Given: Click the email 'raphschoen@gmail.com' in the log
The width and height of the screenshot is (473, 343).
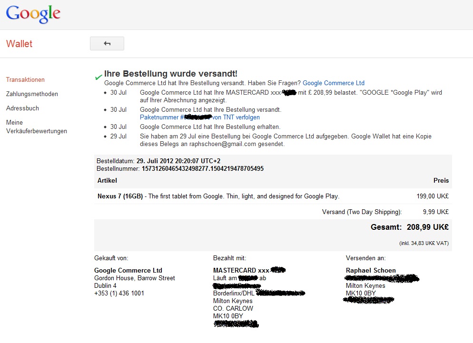Looking at the screenshot, I should point(223,144).
